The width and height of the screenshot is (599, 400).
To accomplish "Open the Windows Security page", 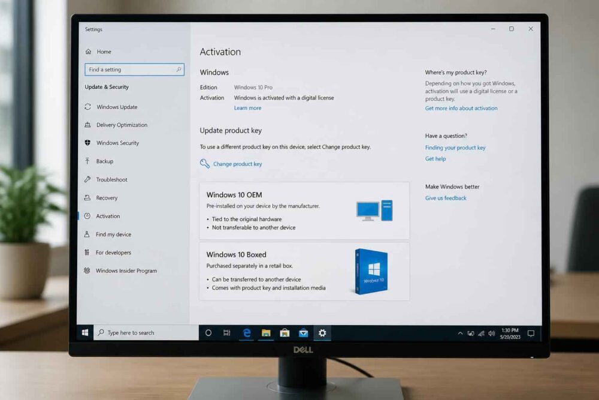I will [x=117, y=143].
